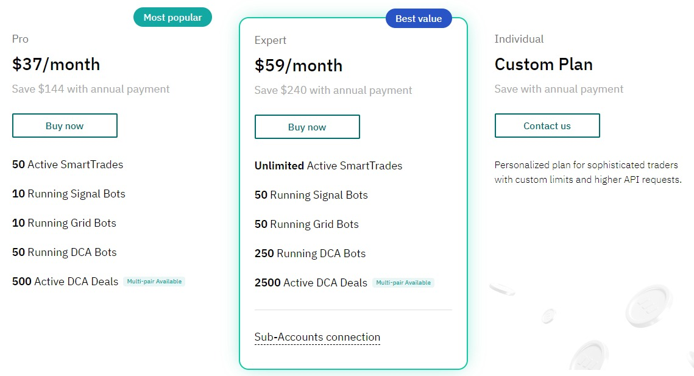Open the Sub-Accounts connection link
This screenshot has height=376, width=694.
click(317, 338)
